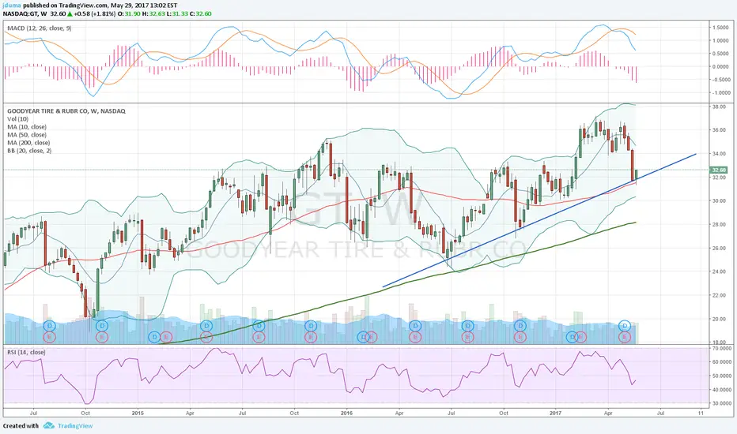Screen dimensions: 737x434
Task: Click the TradingView cloud logo icon
Action: [x=49, y=425]
